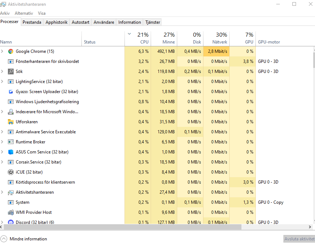Click the Discord process icon
Viewport: 315px width, 244px height.
[10, 222]
